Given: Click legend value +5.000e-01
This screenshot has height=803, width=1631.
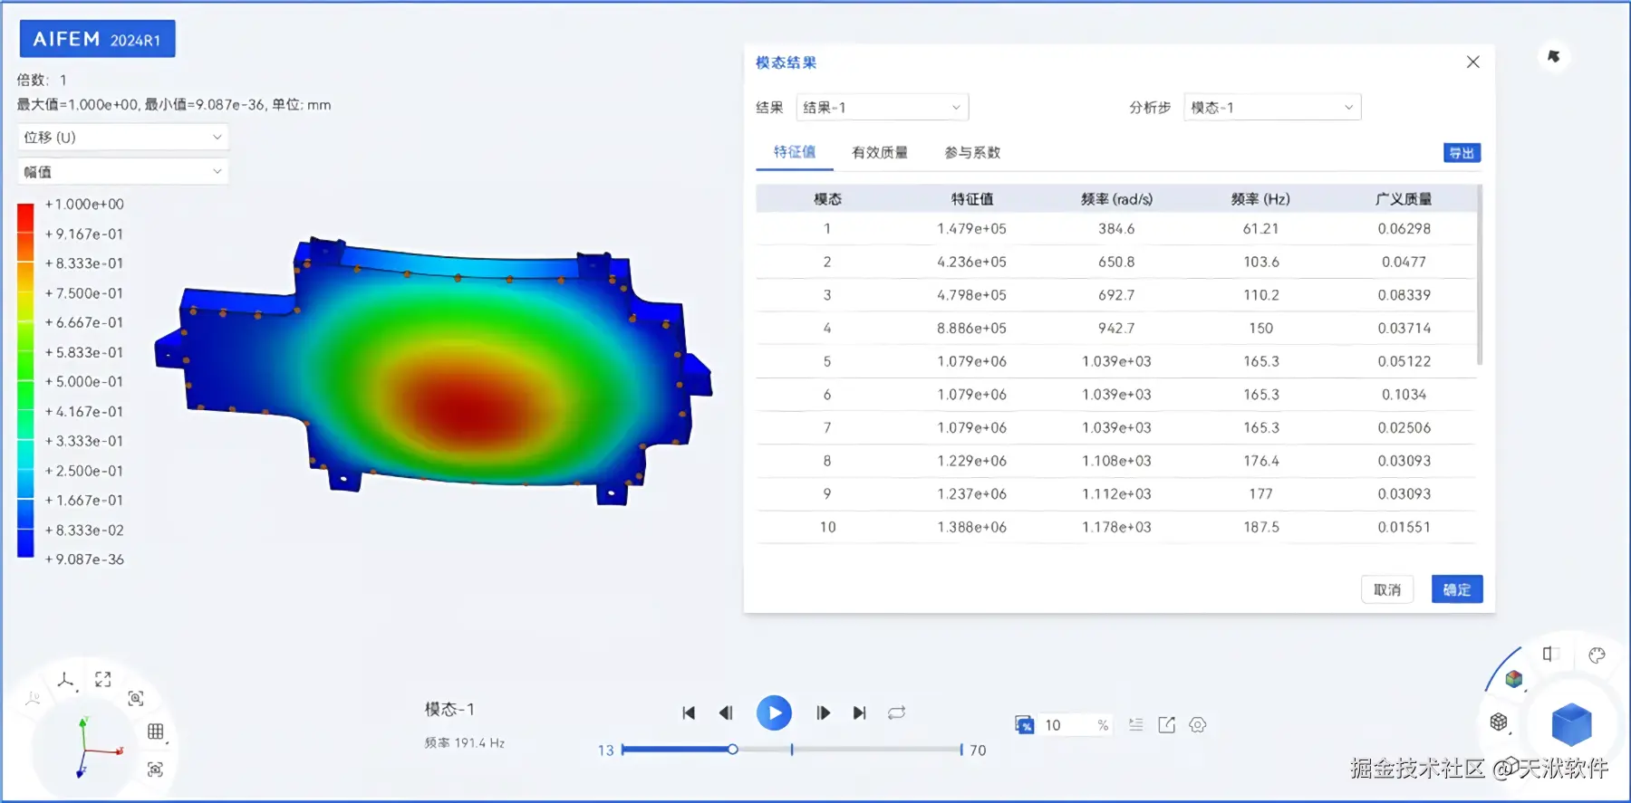Looking at the screenshot, I should click(x=84, y=382).
